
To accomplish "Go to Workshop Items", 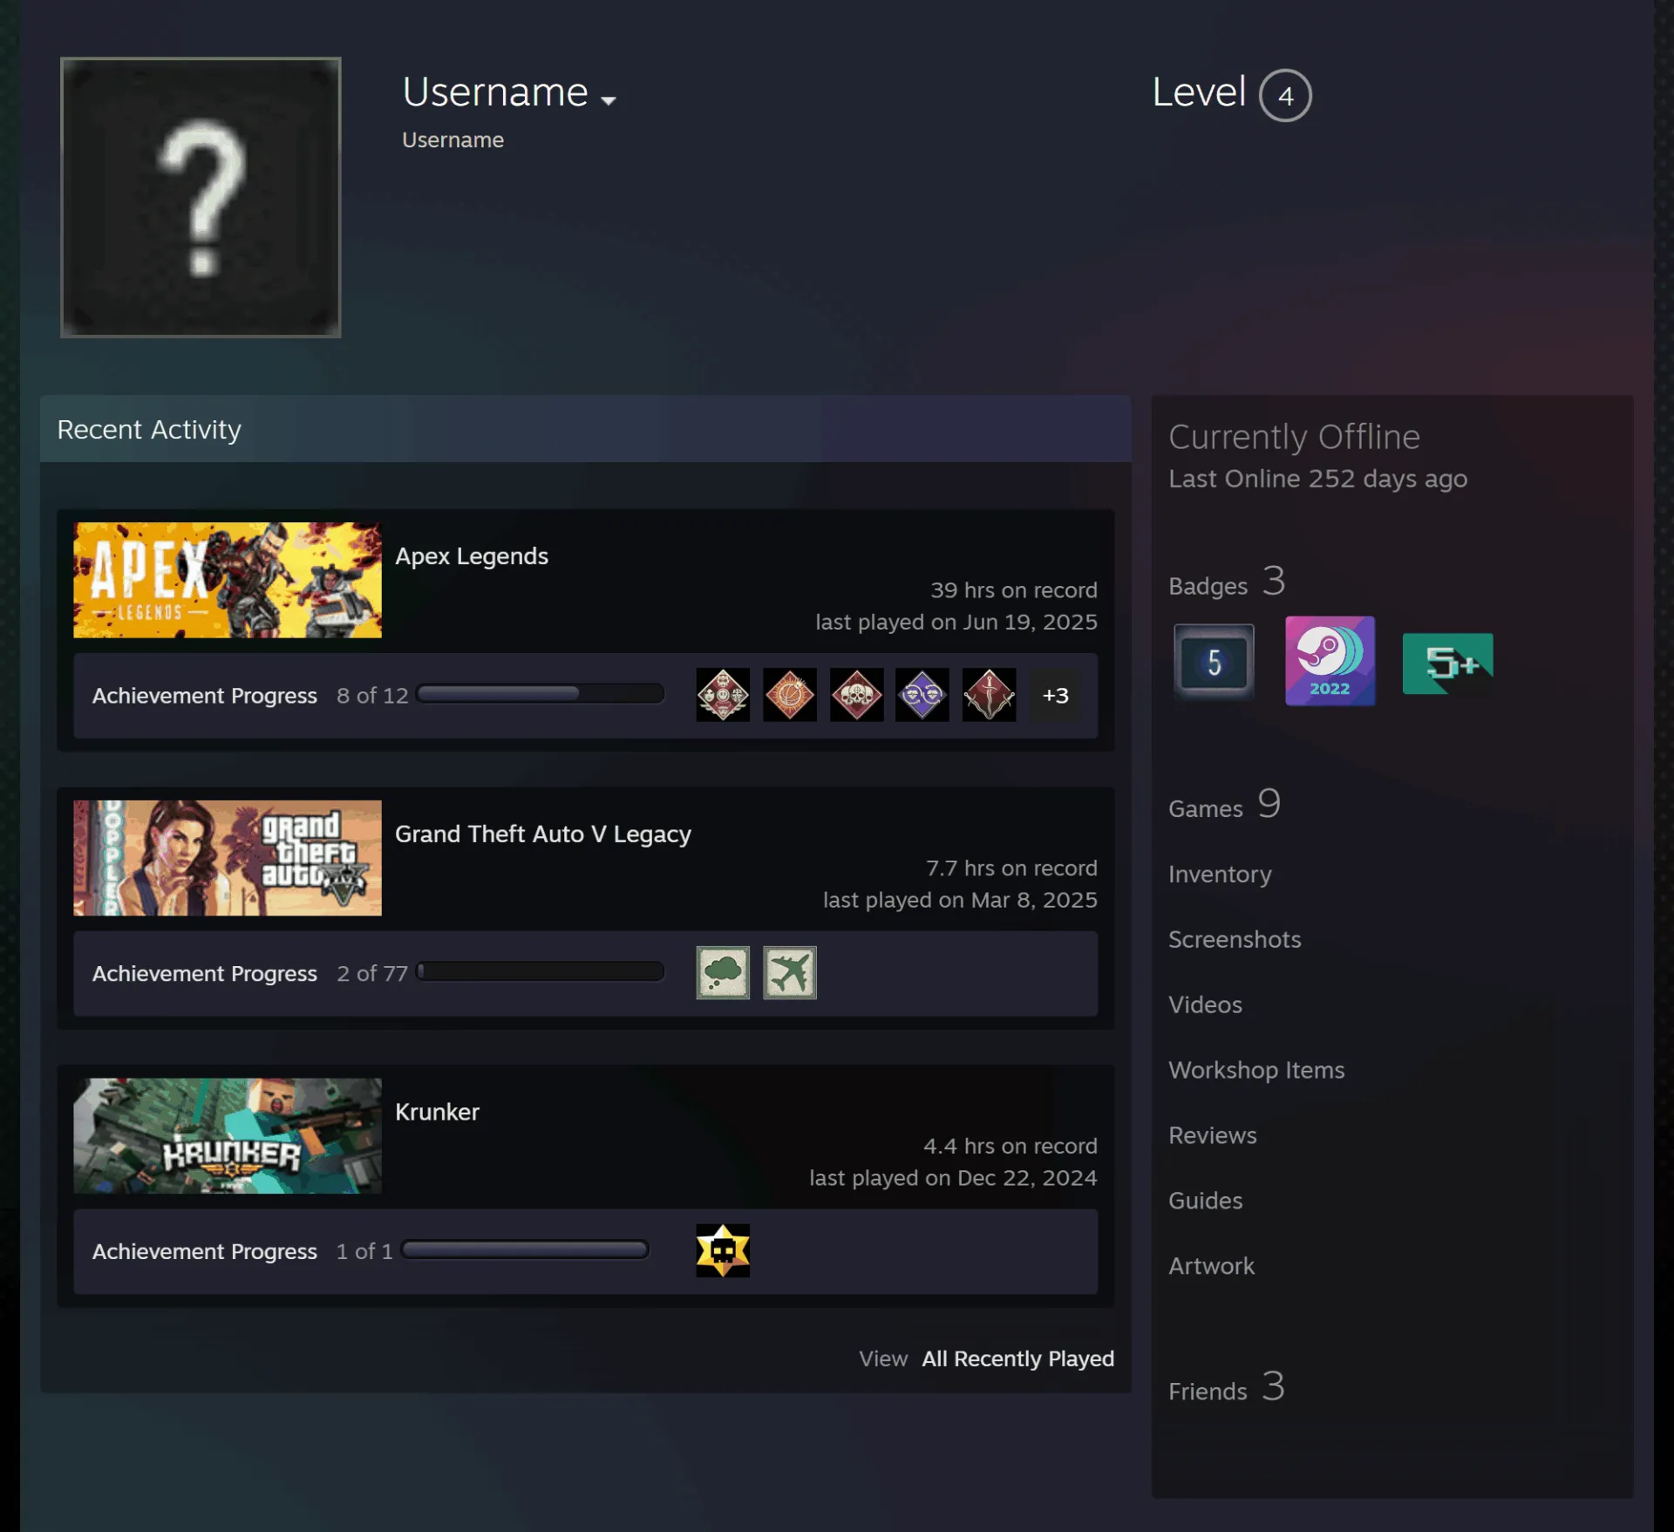I will tap(1256, 1070).
